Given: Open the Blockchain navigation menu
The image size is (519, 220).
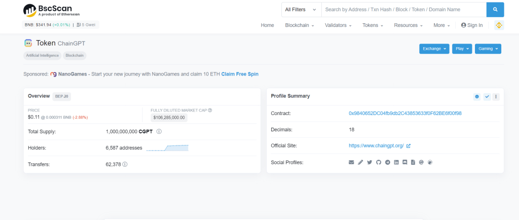Looking at the screenshot, I should 300,25.
